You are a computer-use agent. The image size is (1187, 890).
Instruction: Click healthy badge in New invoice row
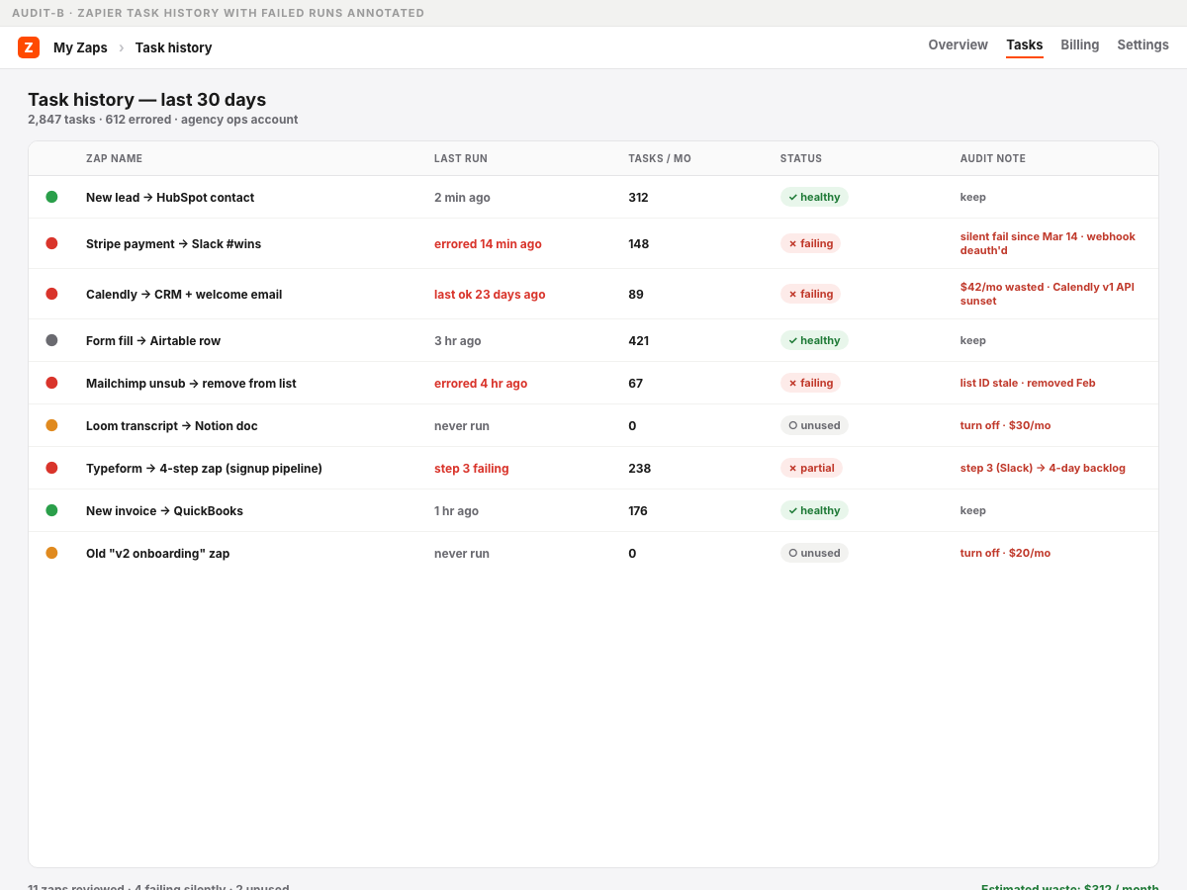pos(814,510)
